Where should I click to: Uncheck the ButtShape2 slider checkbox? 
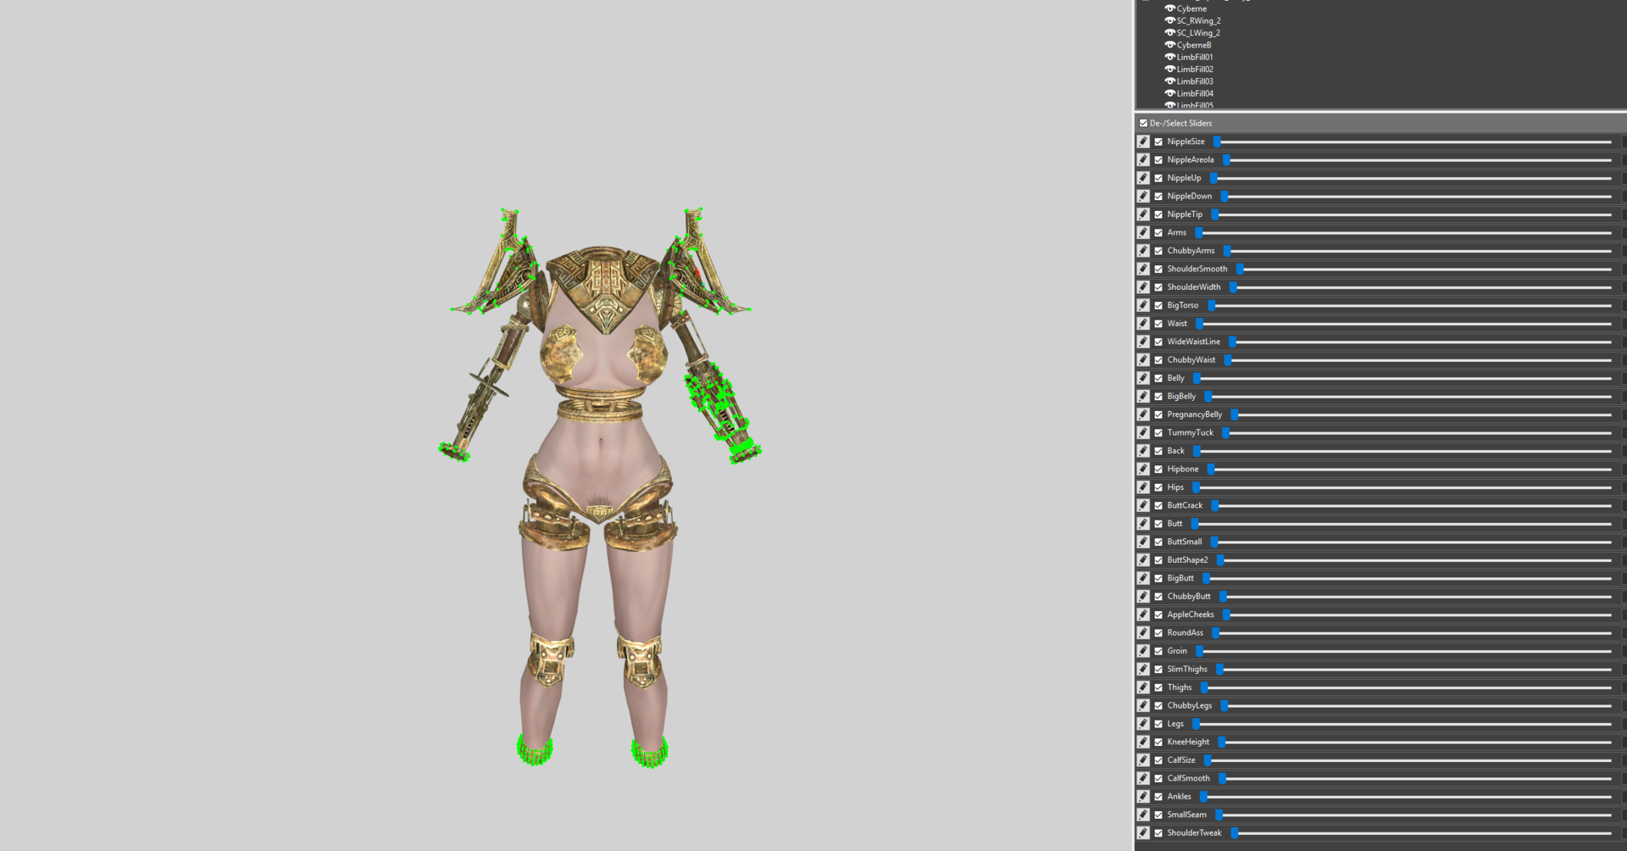click(1158, 560)
